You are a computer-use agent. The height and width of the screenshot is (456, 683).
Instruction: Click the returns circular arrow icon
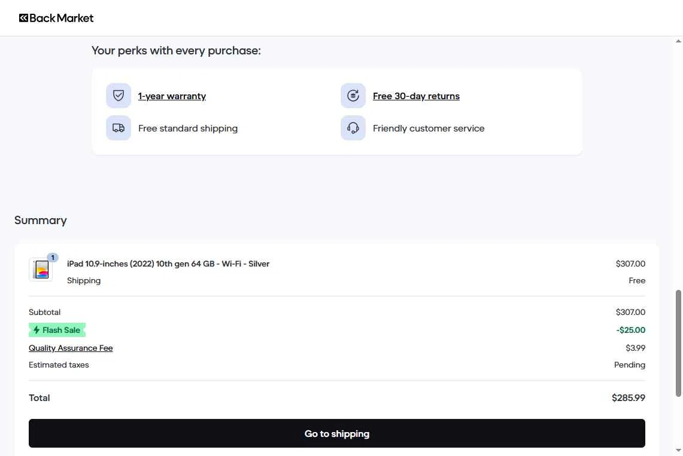pos(353,96)
